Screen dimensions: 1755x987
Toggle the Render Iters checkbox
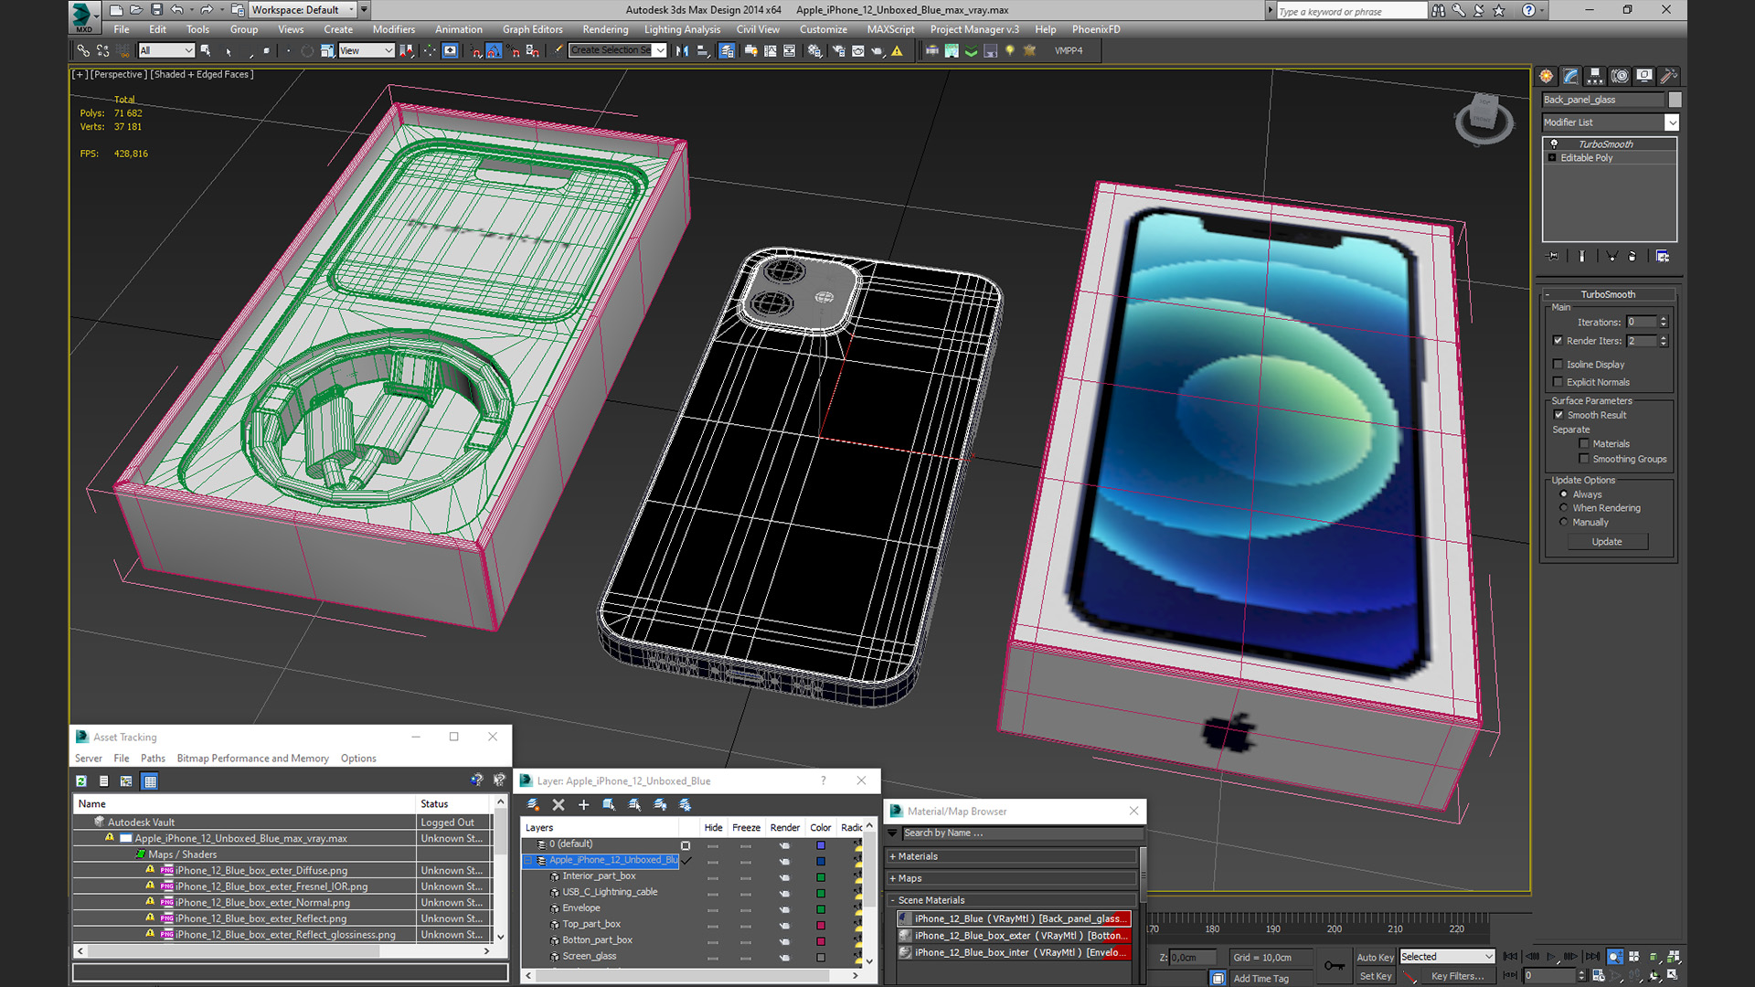(x=1558, y=341)
